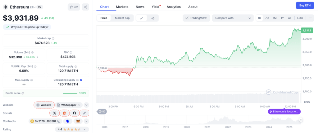Click the MetaMask fox icon
Viewport: 318px width, 133px height.
pos(78,121)
